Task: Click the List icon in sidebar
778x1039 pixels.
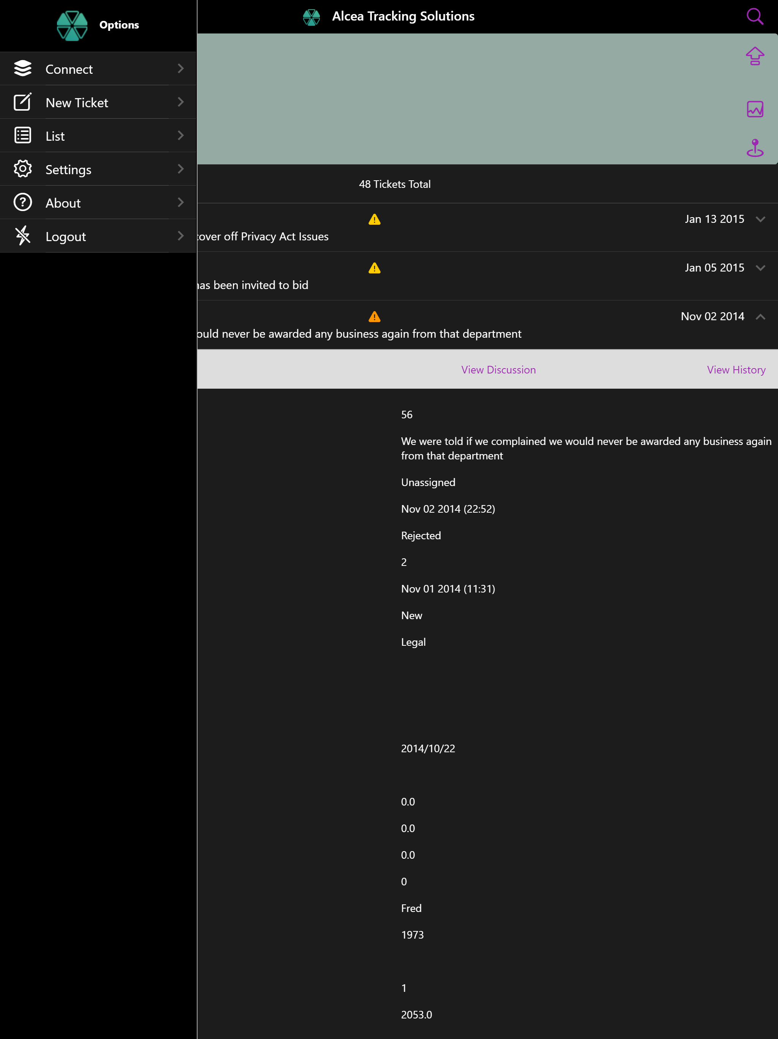Action: pyautogui.click(x=22, y=135)
